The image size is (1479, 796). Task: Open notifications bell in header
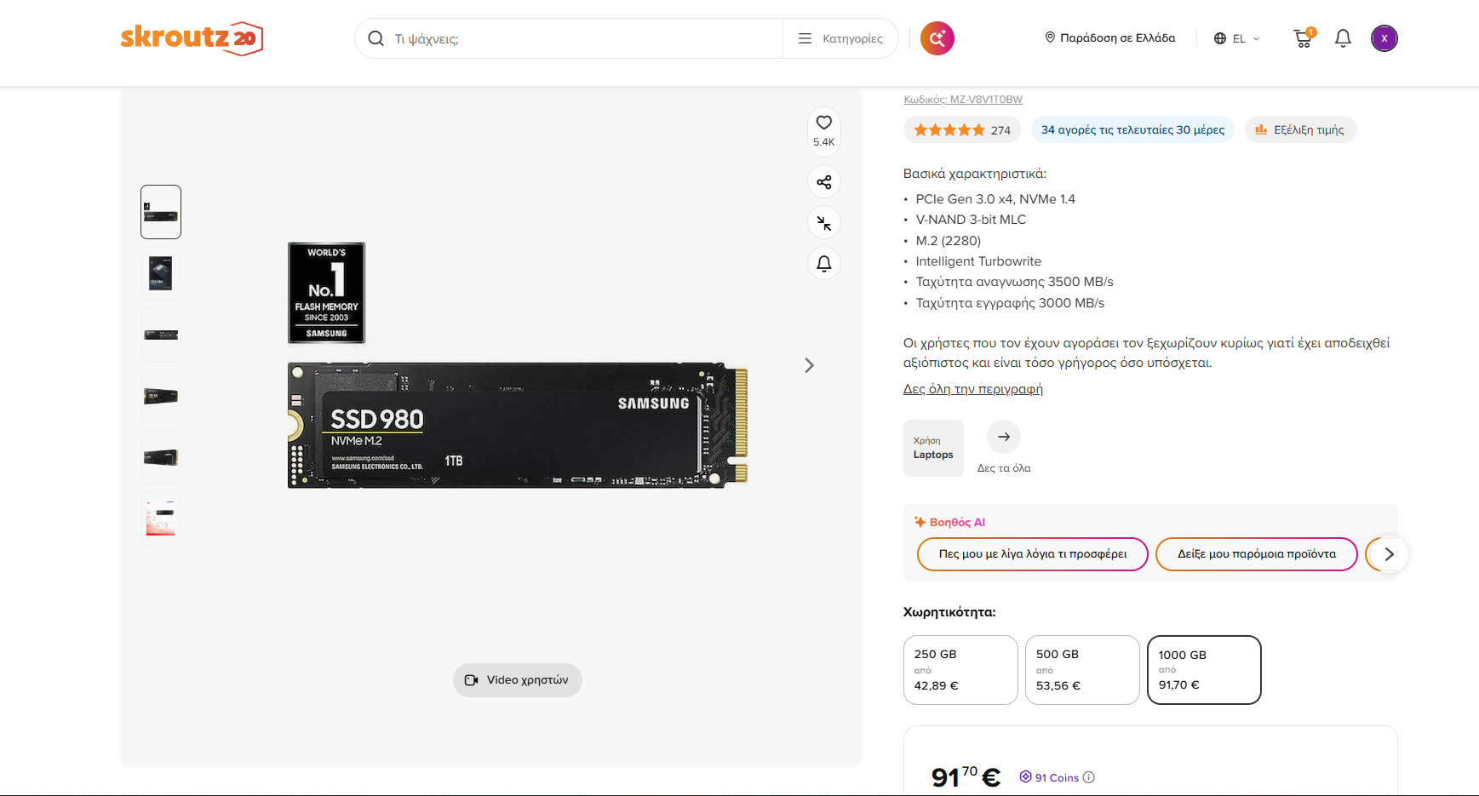[1343, 38]
